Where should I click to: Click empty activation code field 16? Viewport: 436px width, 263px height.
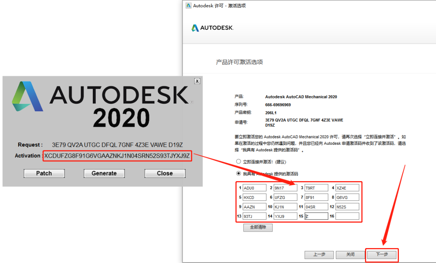[x=347, y=216]
